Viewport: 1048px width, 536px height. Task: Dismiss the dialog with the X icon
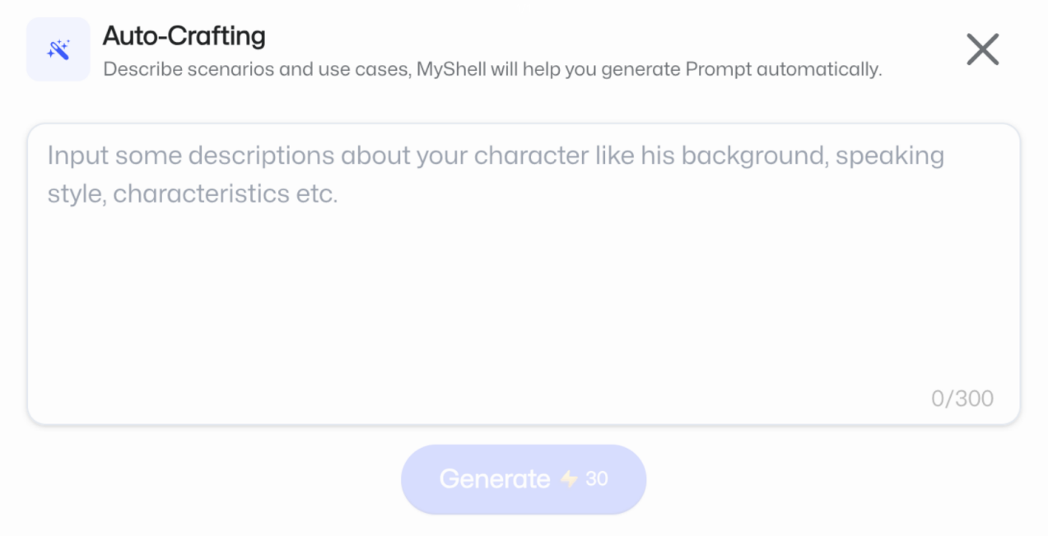[x=982, y=49]
